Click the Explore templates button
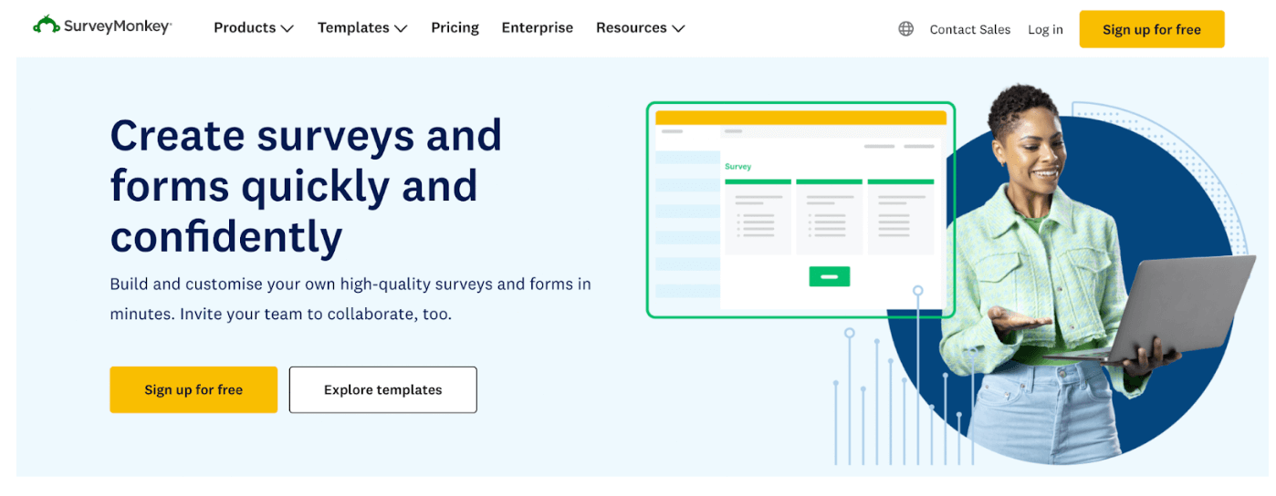 click(x=382, y=390)
